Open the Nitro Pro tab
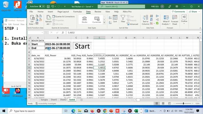 (x=127, y=12)
